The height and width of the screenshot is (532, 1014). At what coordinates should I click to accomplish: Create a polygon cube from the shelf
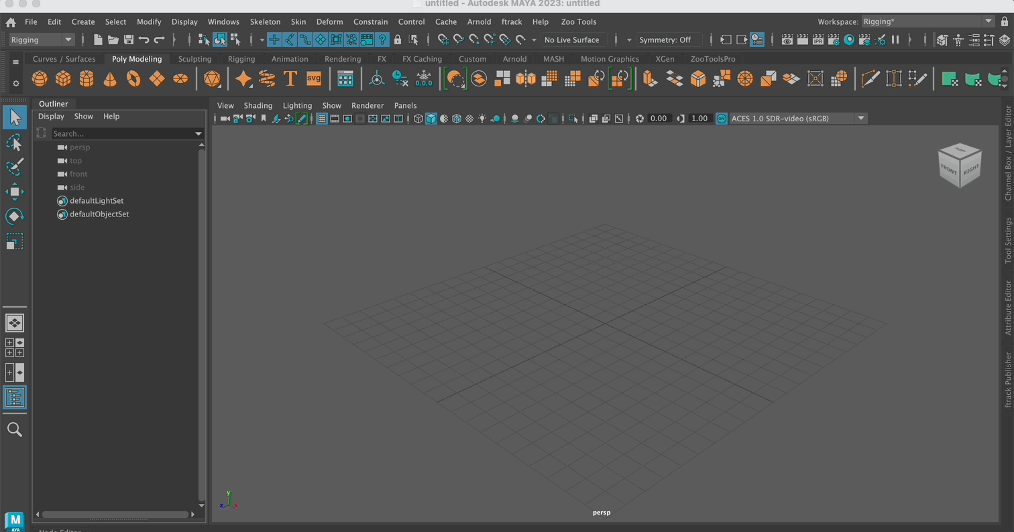64,78
